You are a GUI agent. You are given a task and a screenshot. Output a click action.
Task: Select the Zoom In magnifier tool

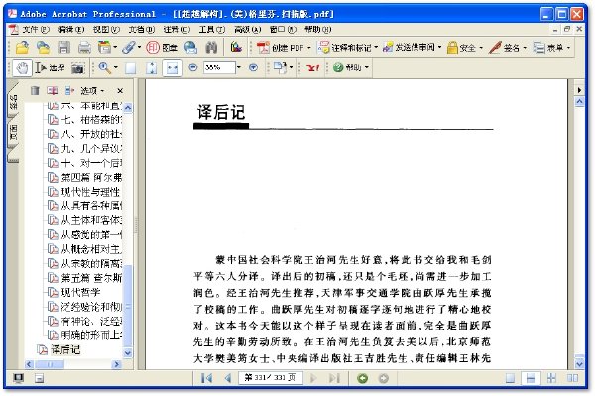(104, 67)
